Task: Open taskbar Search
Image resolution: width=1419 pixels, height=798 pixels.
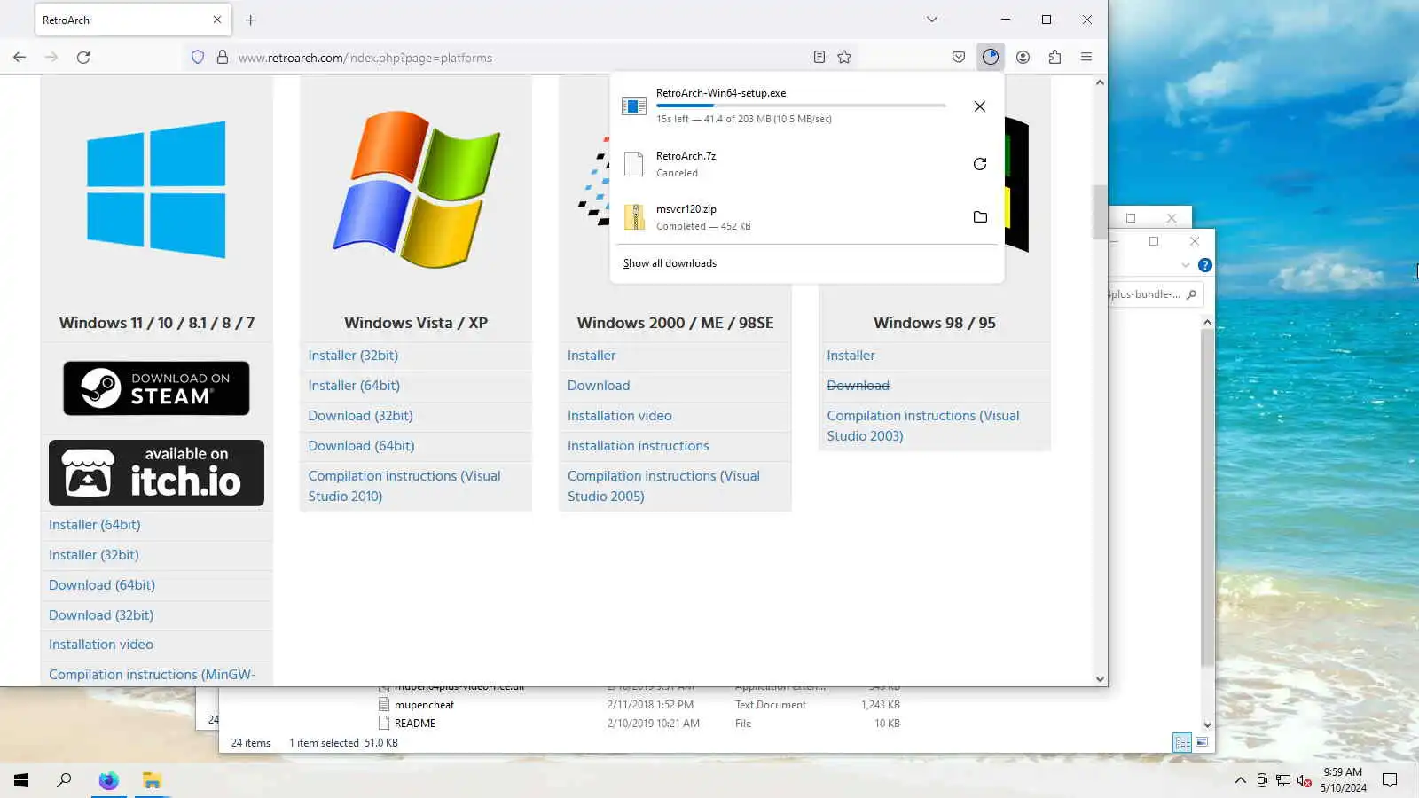Action: [64, 780]
